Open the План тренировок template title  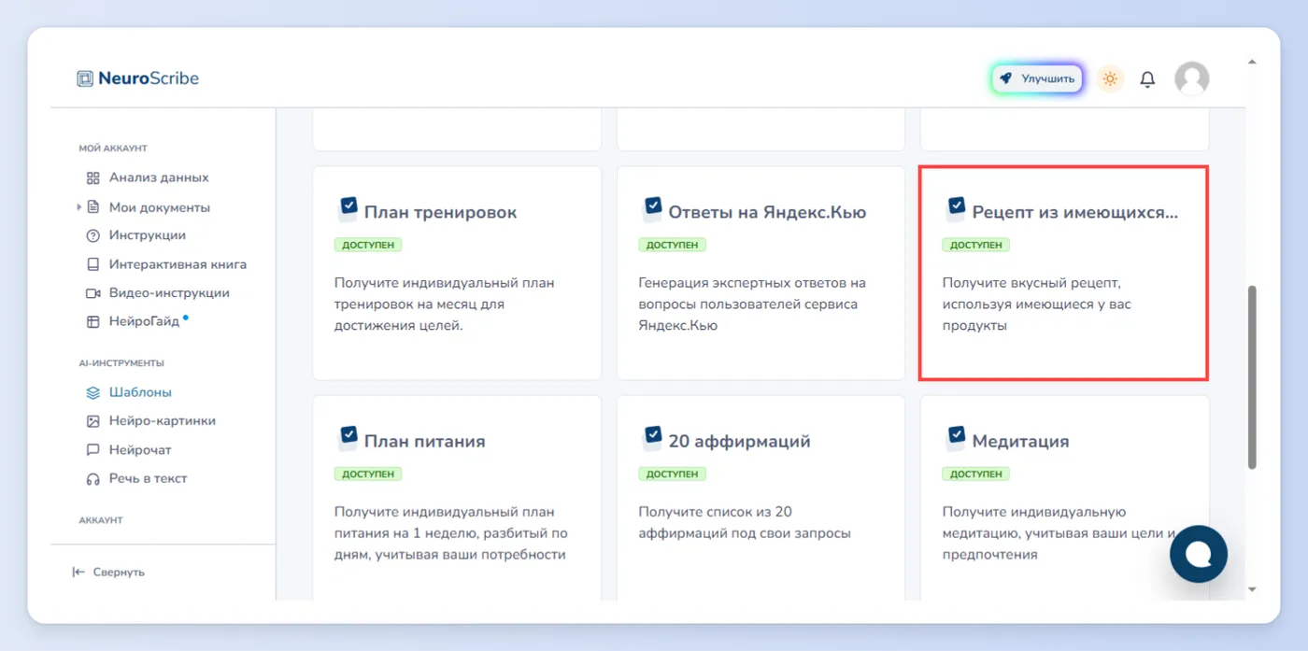coord(440,212)
